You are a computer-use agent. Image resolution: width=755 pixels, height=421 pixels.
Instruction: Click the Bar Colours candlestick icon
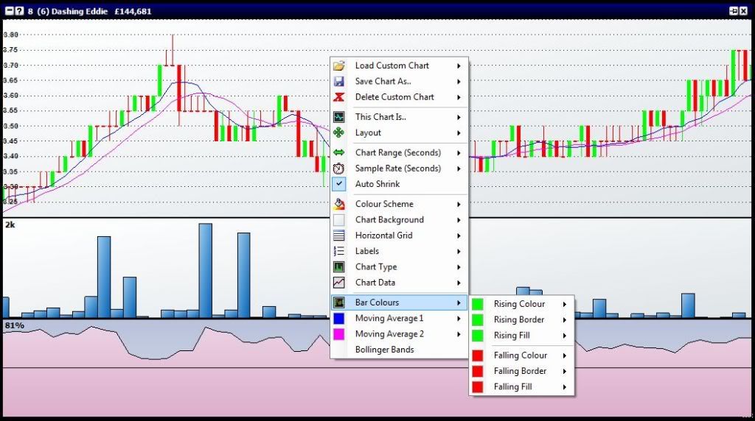click(339, 303)
